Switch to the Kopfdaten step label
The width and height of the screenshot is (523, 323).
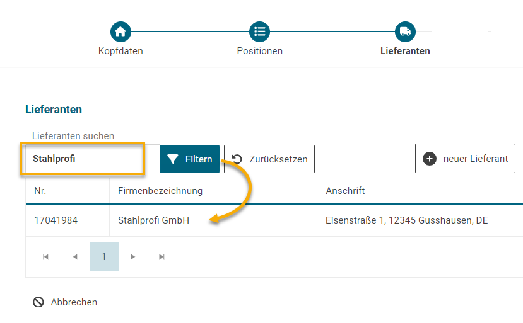120,51
